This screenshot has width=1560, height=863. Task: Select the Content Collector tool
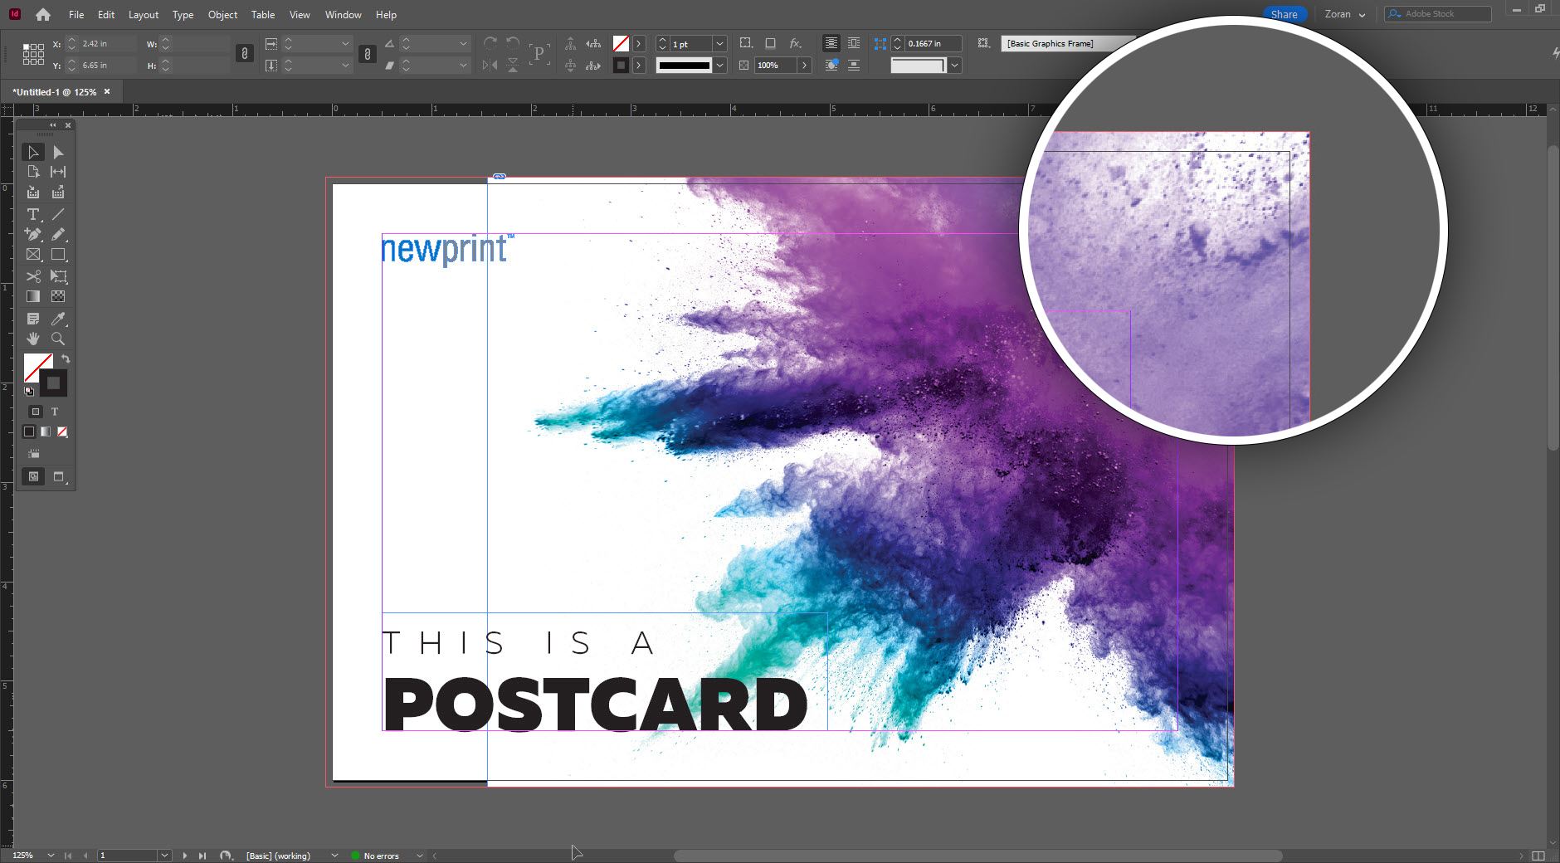pyautogui.click(x=33, y=193)
